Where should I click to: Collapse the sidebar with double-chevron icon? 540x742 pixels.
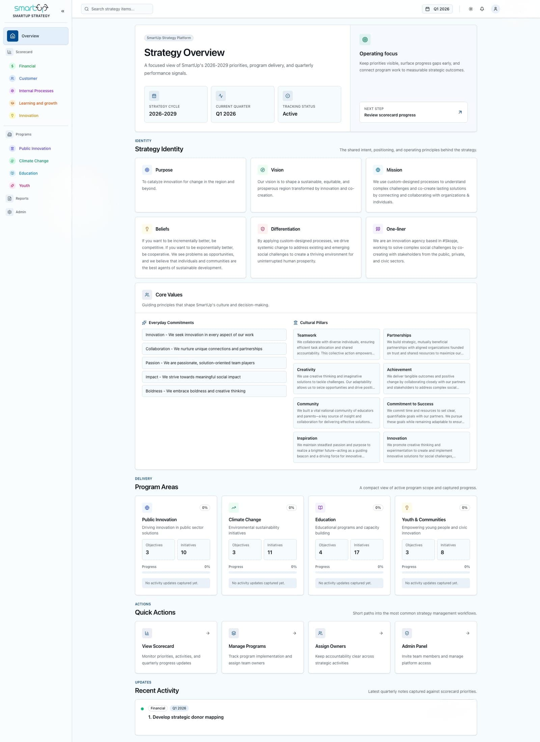point(63,11)
